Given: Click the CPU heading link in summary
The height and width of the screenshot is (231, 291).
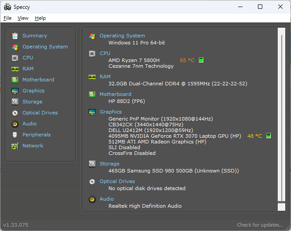Looking at the screenshot, I should (x=105, y=53).
